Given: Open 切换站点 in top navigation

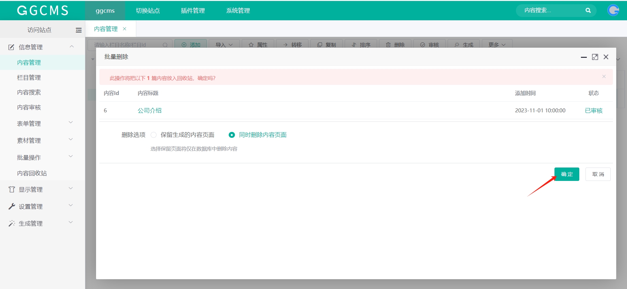Looking at the screenshot, I should [148, 10].
